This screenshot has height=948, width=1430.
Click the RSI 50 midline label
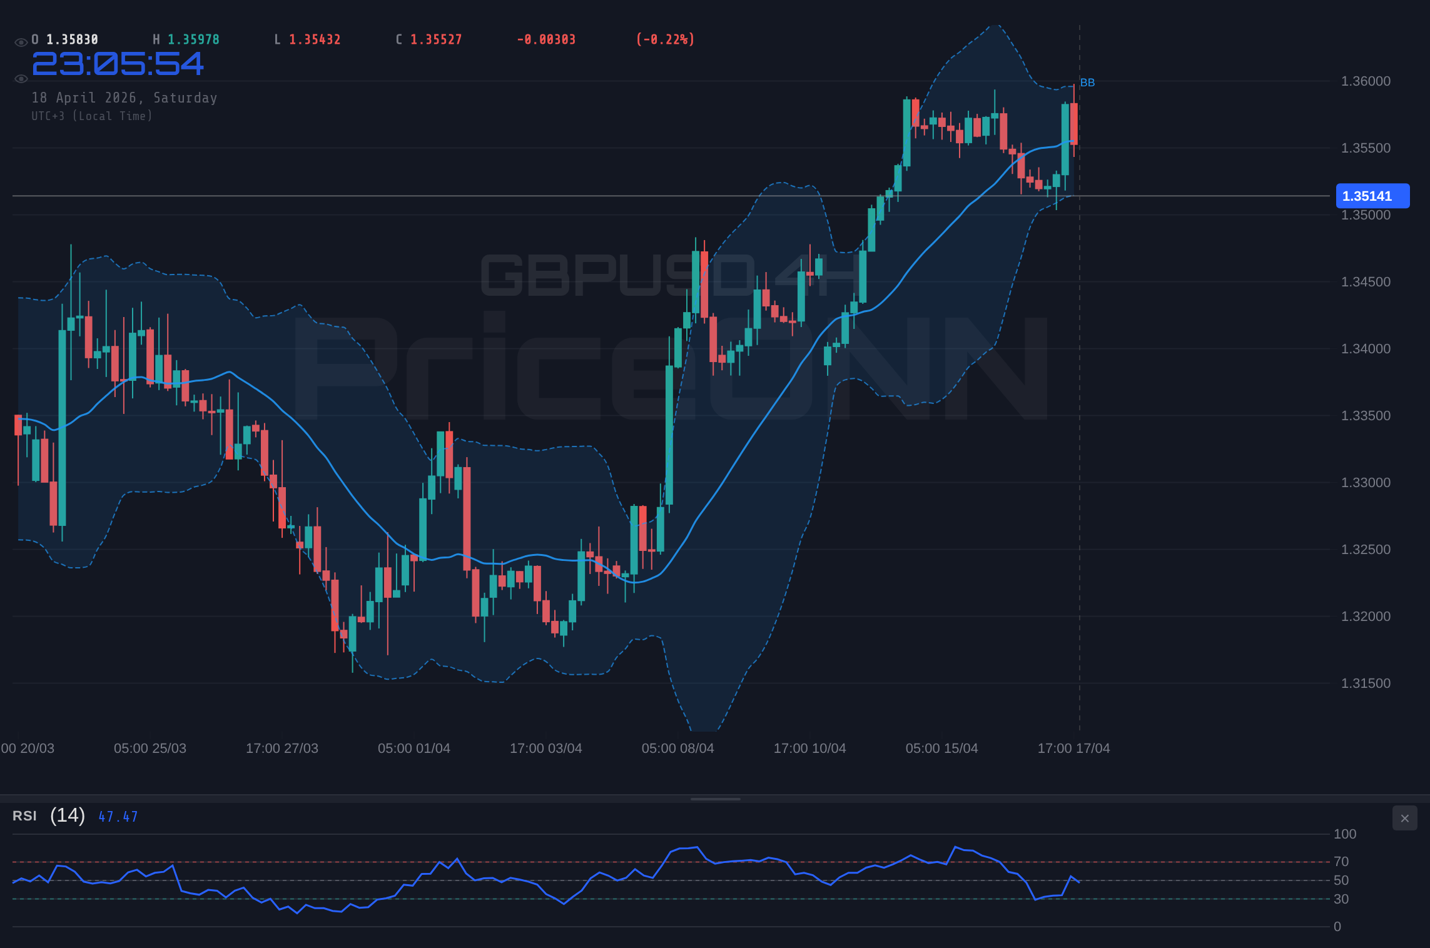1341,880
